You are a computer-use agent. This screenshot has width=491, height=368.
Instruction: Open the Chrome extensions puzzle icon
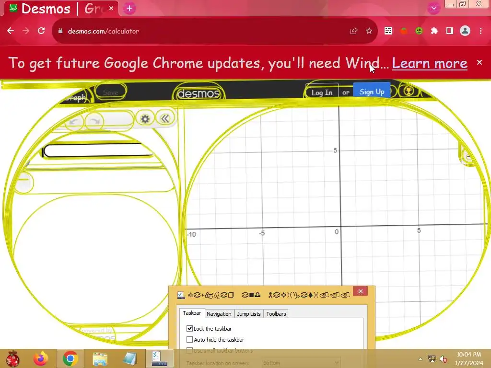click(434, 31)
